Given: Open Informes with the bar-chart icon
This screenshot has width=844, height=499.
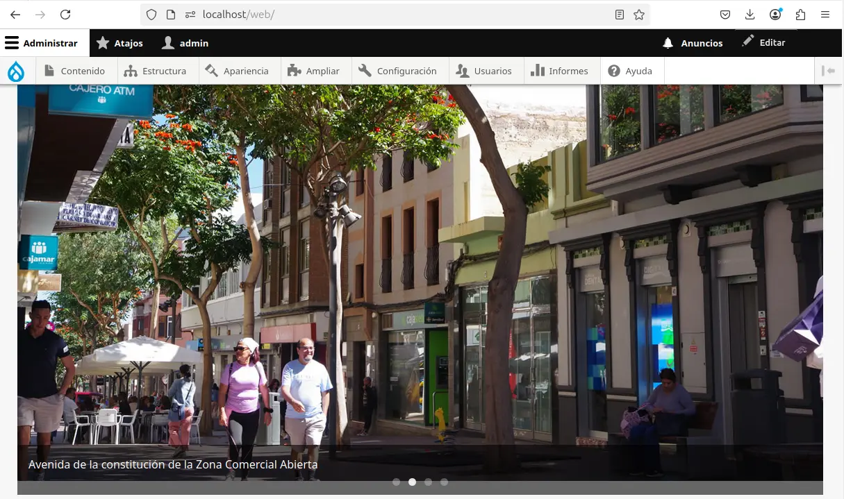Looking at the screenshot, I should coord(538,70).
